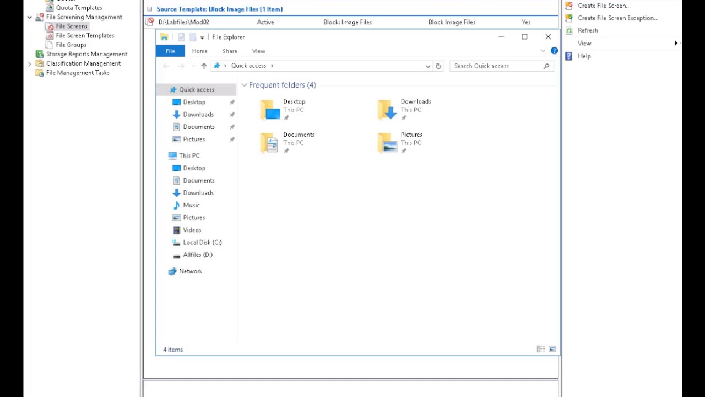Viewport: 705px width, 397px height.
Task: Click the Search Quick access field
Action: pos(496,66)
